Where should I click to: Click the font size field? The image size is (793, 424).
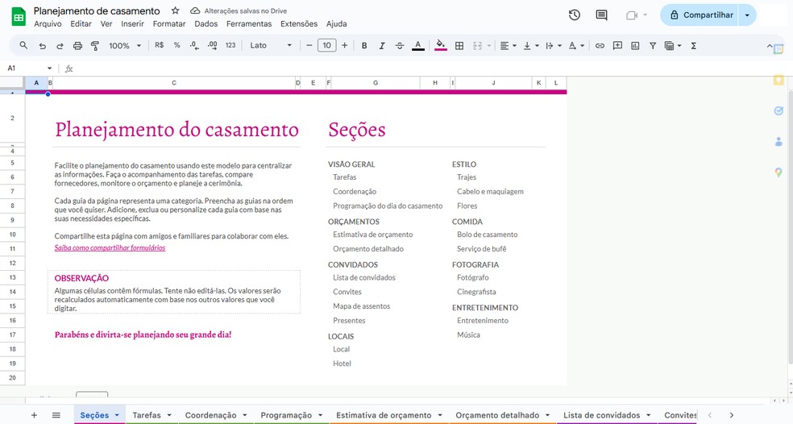coord(326,46)
